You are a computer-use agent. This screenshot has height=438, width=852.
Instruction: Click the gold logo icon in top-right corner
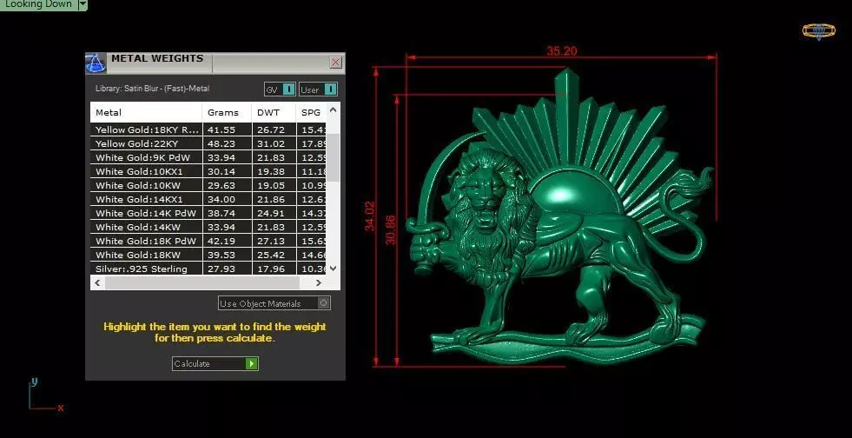(819, 31)
